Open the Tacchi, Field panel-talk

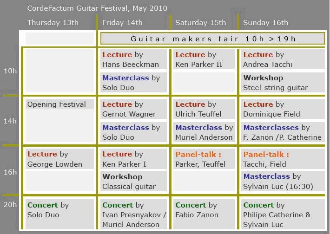[283, 159]
